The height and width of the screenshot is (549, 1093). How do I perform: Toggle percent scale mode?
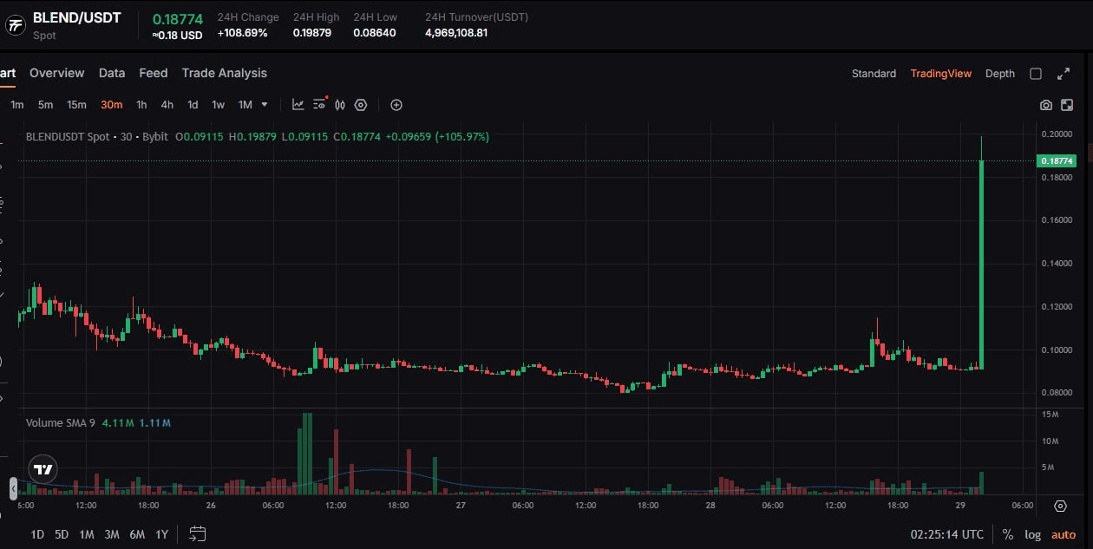coord(1007,534)
